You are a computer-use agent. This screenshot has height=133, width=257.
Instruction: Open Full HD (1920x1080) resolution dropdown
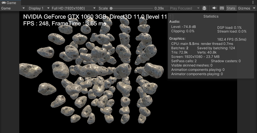[74, 8]
